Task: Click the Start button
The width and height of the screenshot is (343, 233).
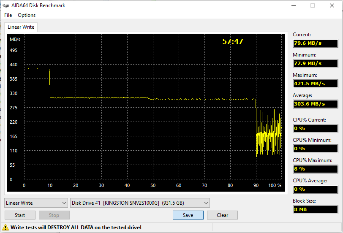Action: [x=20, y=215]
